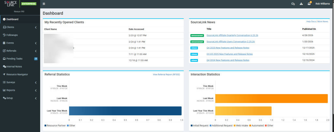Image resolution: width=334 pixels, height=132 pixels.
Task: Click the date accessed 7/11 @ 11:03 AM
Action: tap(137, 54)
